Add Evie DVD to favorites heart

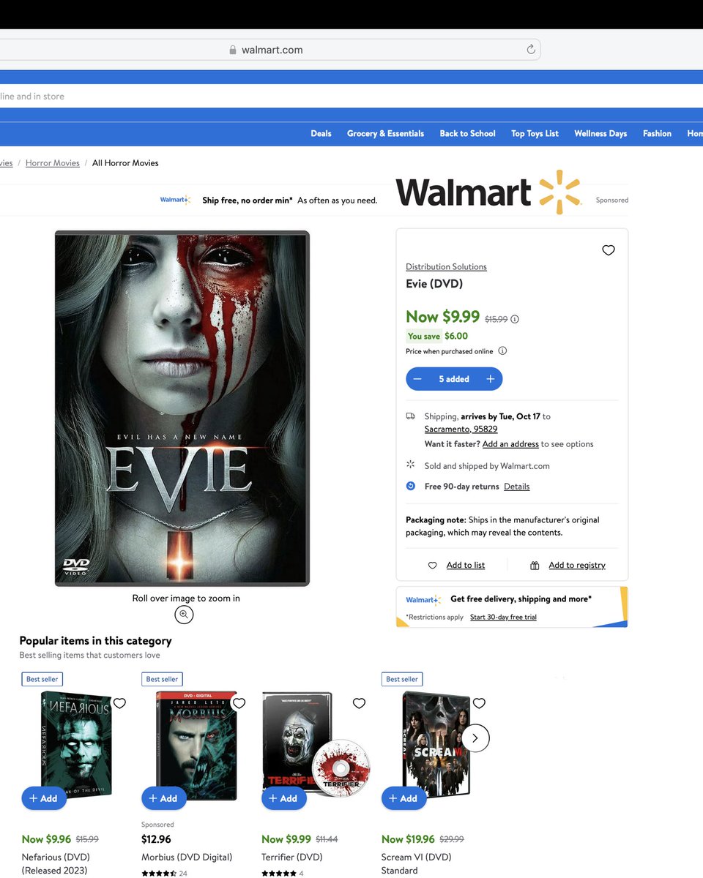pos(608,250)
